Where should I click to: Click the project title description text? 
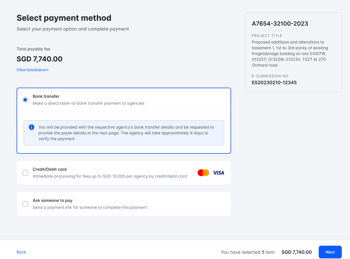pyautogui.click(x=290, y=54)
